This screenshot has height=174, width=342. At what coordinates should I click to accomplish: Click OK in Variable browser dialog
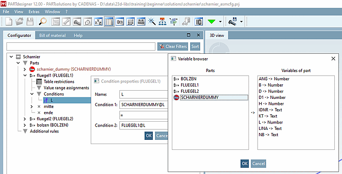pyautogui.click(x=245, y=164)
